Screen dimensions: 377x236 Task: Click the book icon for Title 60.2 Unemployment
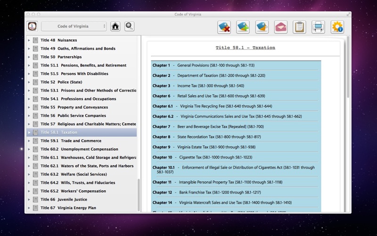point(36,149)
